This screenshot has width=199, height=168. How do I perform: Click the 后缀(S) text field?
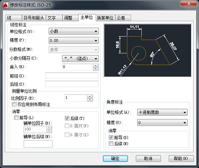pos(72,84)
